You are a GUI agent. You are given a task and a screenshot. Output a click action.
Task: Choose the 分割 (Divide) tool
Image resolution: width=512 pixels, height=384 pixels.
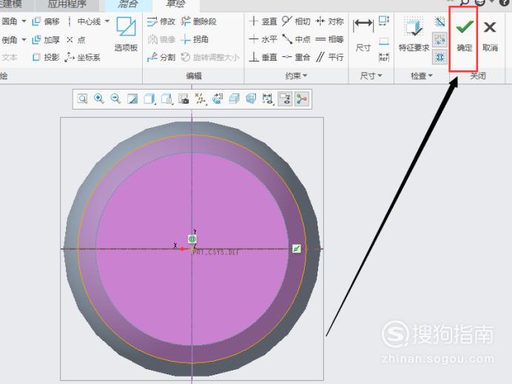pyautogui.click(x=161, y=58)
